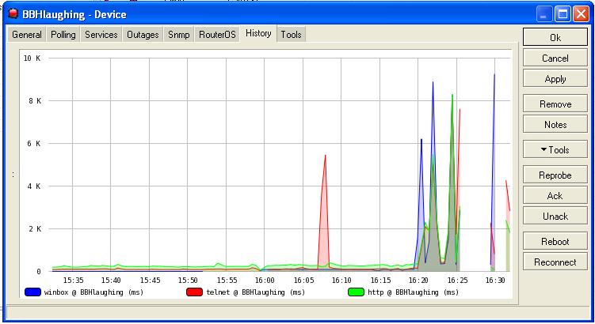Maximize the BBHlaughing Device window
595x324 pixels.
click(x=563, y=14)
